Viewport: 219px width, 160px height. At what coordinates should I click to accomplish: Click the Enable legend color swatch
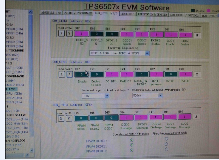(x=208, y=11)
